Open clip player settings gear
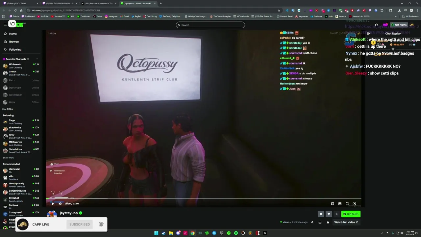Screen dimensions: 421x237 [354, 204]
